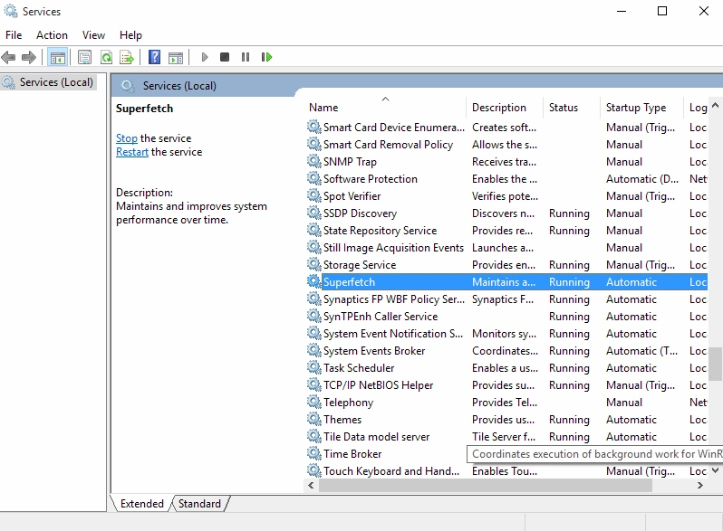Open the View menu
This screenshot has width=723, height=531.
pyautogui.click(x=93, y=35)
